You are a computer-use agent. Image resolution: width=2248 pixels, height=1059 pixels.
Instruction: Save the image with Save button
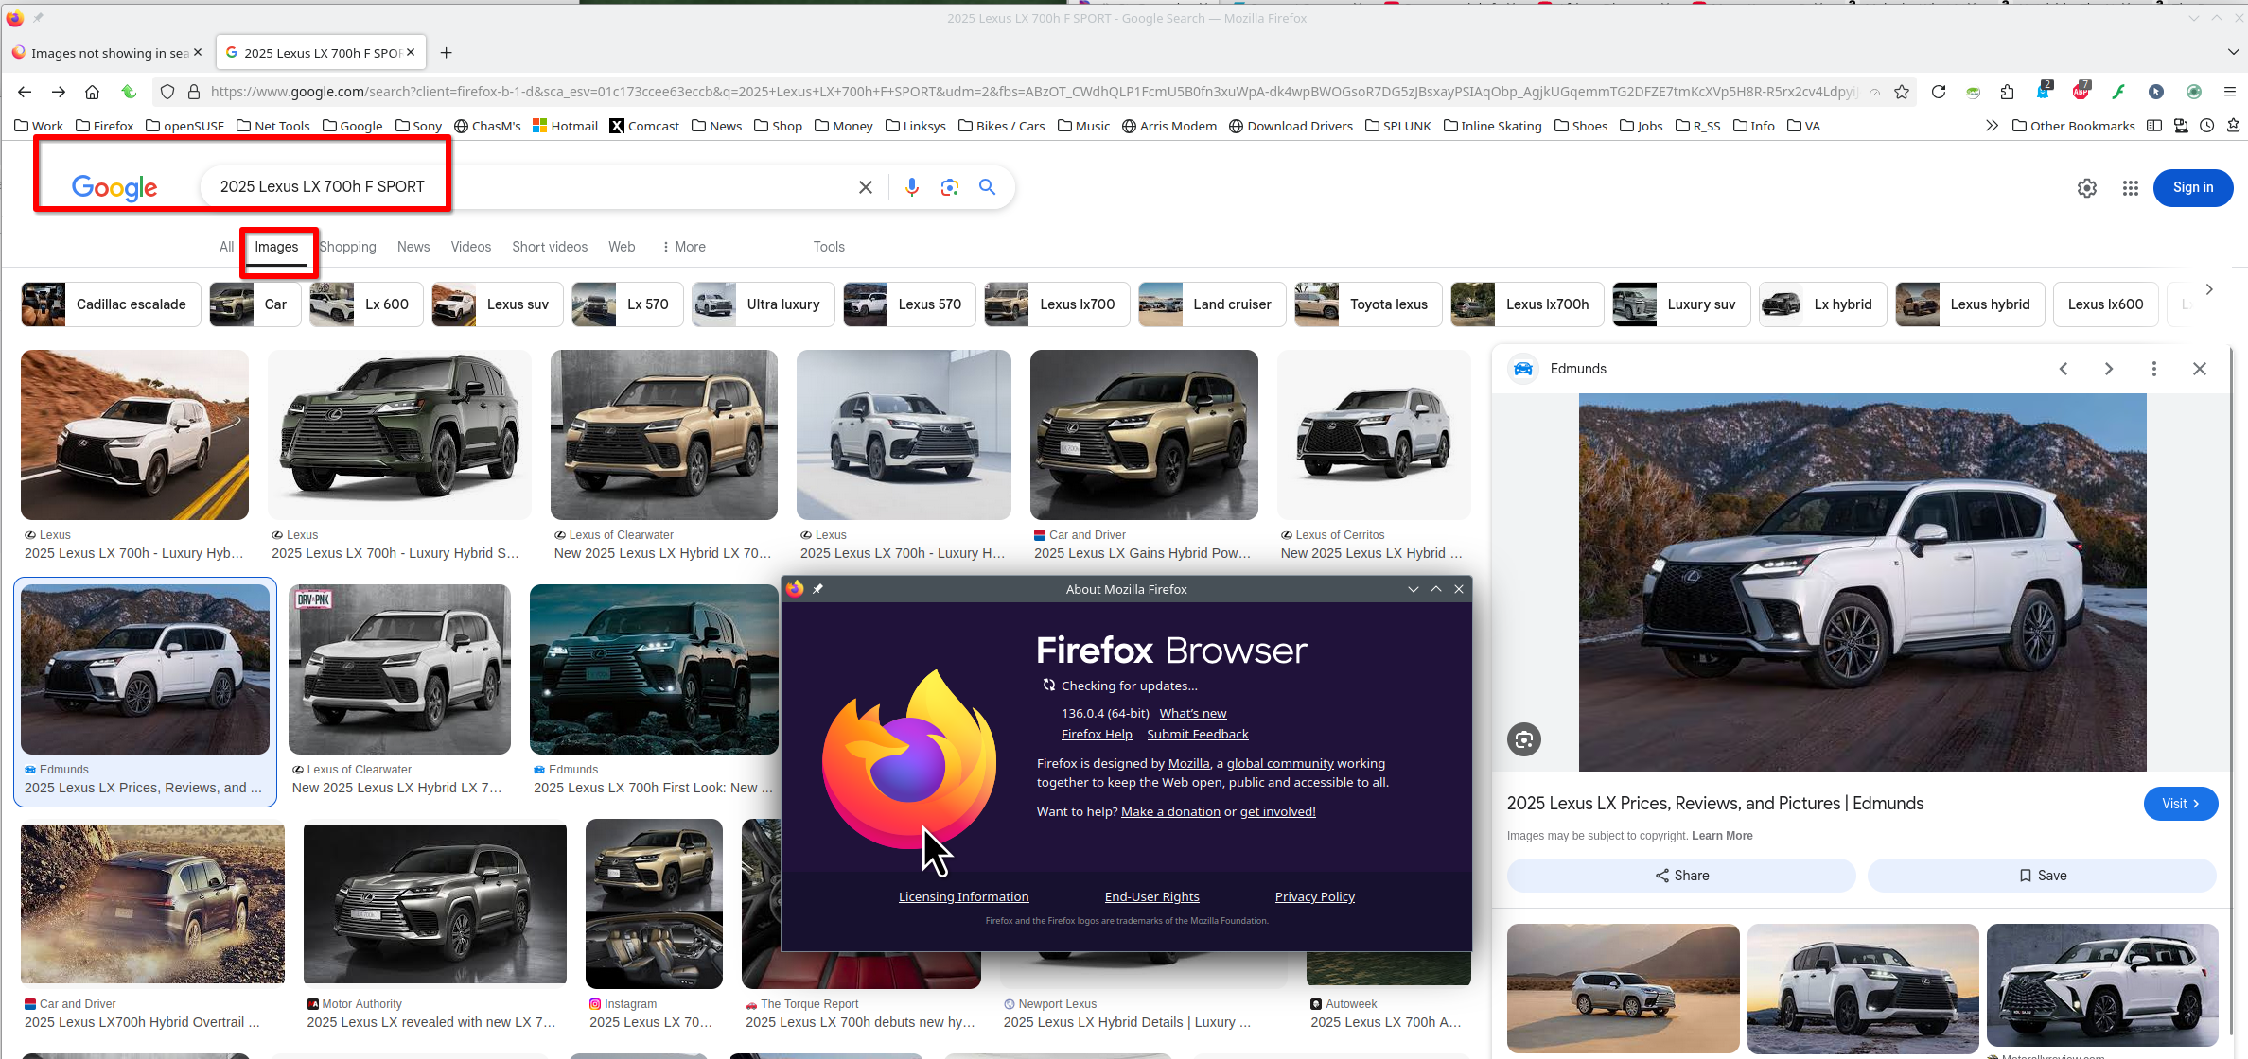[x=2042, y=876]
